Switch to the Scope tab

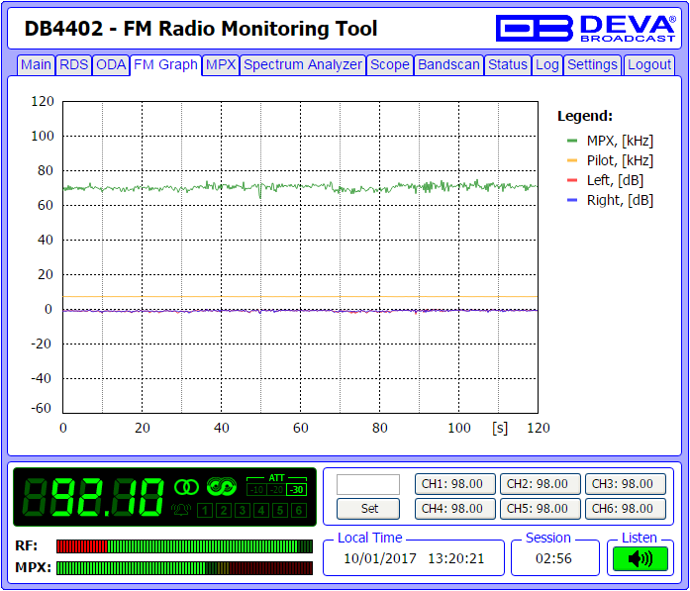390,64
